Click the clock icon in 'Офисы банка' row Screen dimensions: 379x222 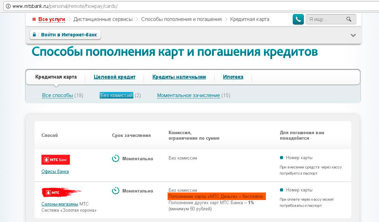[115, 158]
